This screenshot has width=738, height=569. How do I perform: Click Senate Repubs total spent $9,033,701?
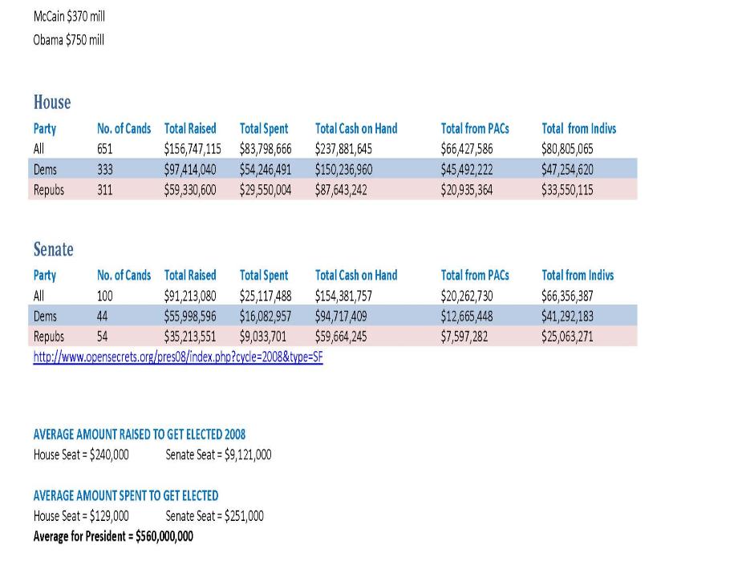(x=262, y=337)
